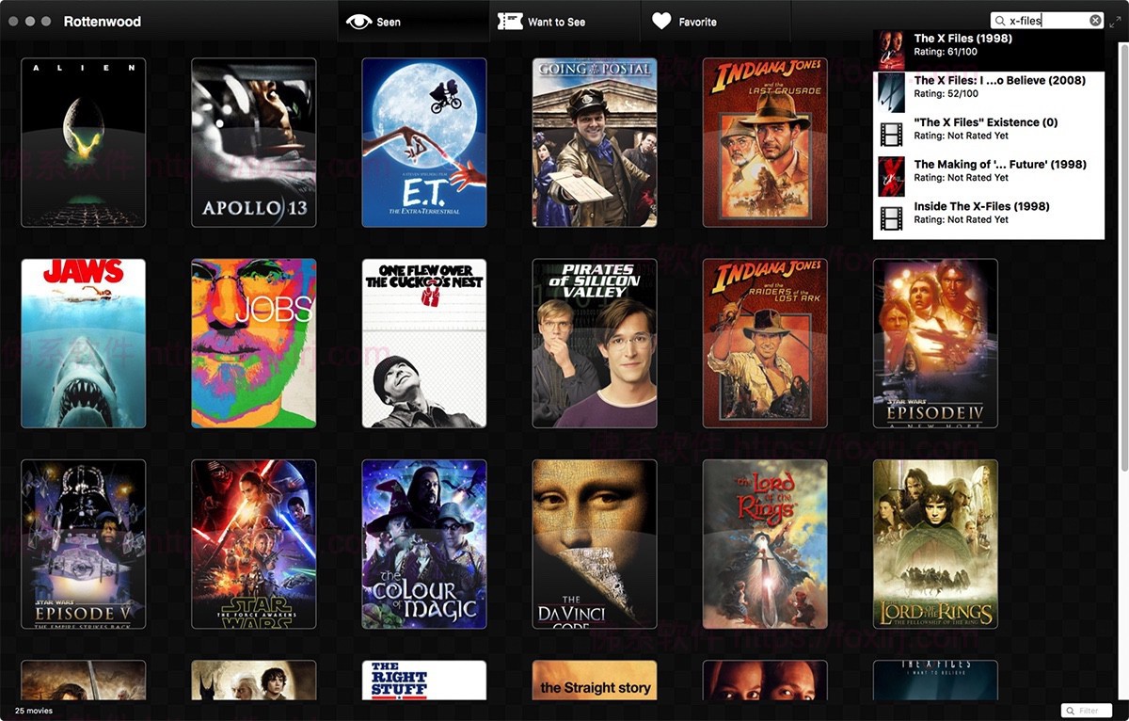This screenshot has width=1129, height=721.
Task: Select the Jobs movie poster
Action: pyautogui.click(x=254, y=344)
